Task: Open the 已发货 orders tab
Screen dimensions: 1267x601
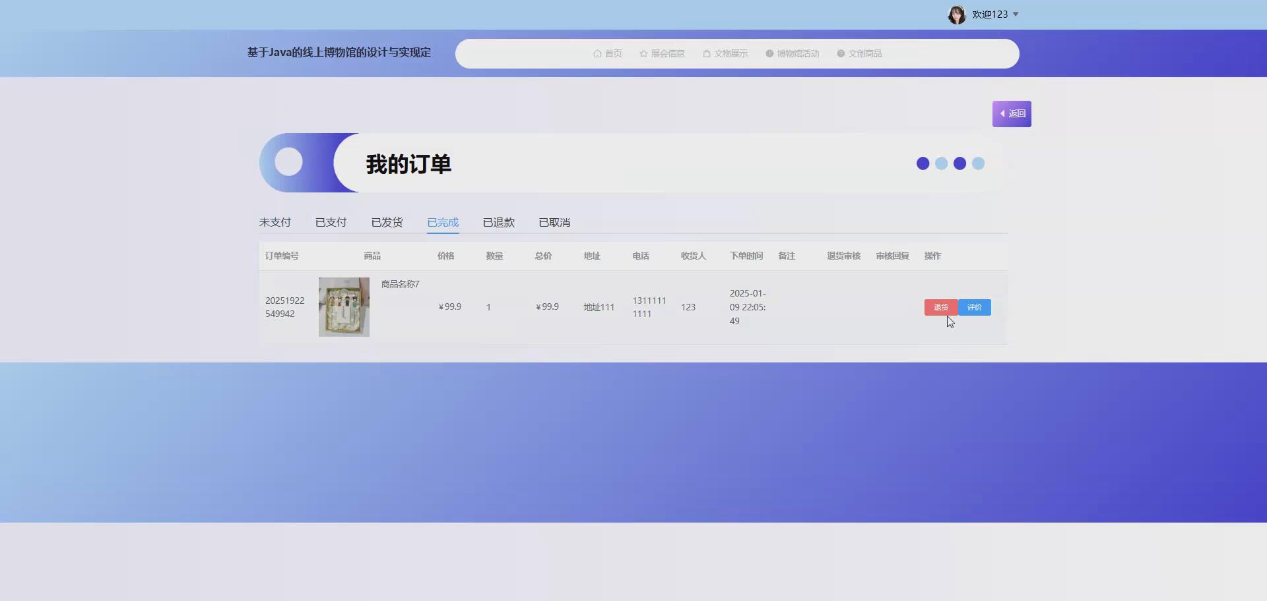Action: coord(387,222)
